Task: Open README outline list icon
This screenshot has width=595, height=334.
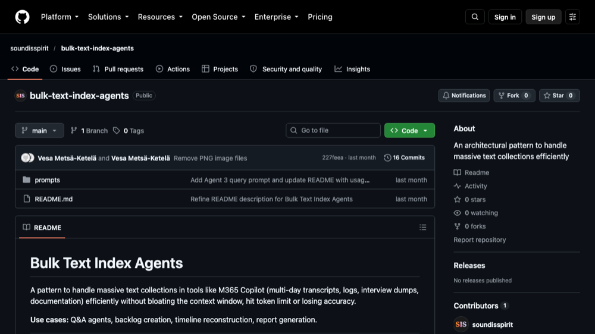Action: (x=422, y=228)
